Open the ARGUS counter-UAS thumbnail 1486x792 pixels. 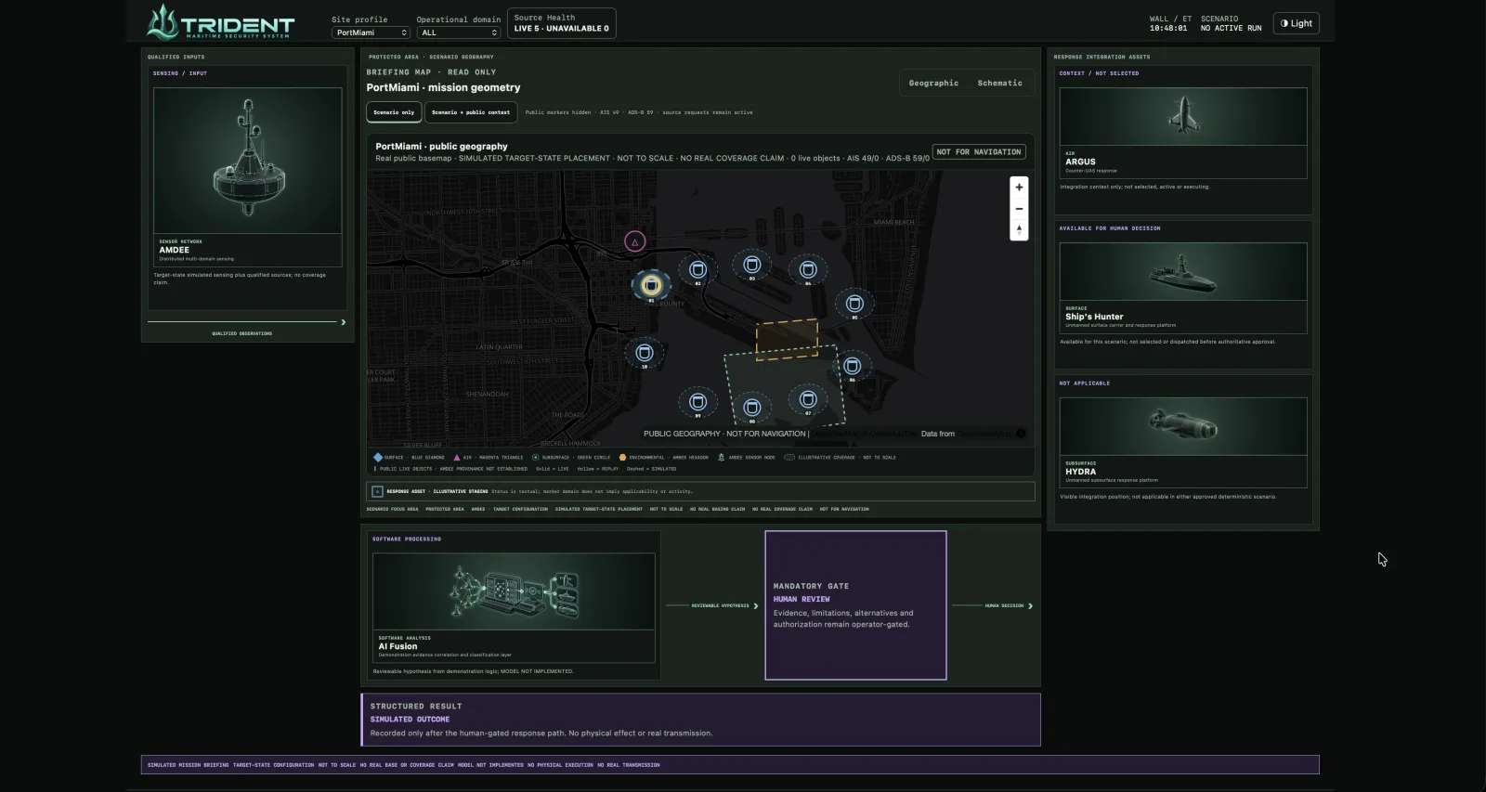pyautogui.click(x=1183, y=116)
